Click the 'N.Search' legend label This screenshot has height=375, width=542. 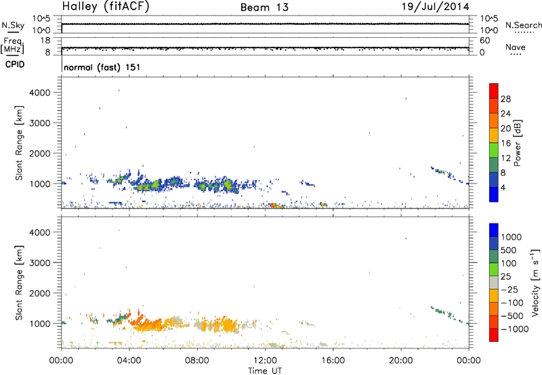pyautogui.click(x=523, y=25)
